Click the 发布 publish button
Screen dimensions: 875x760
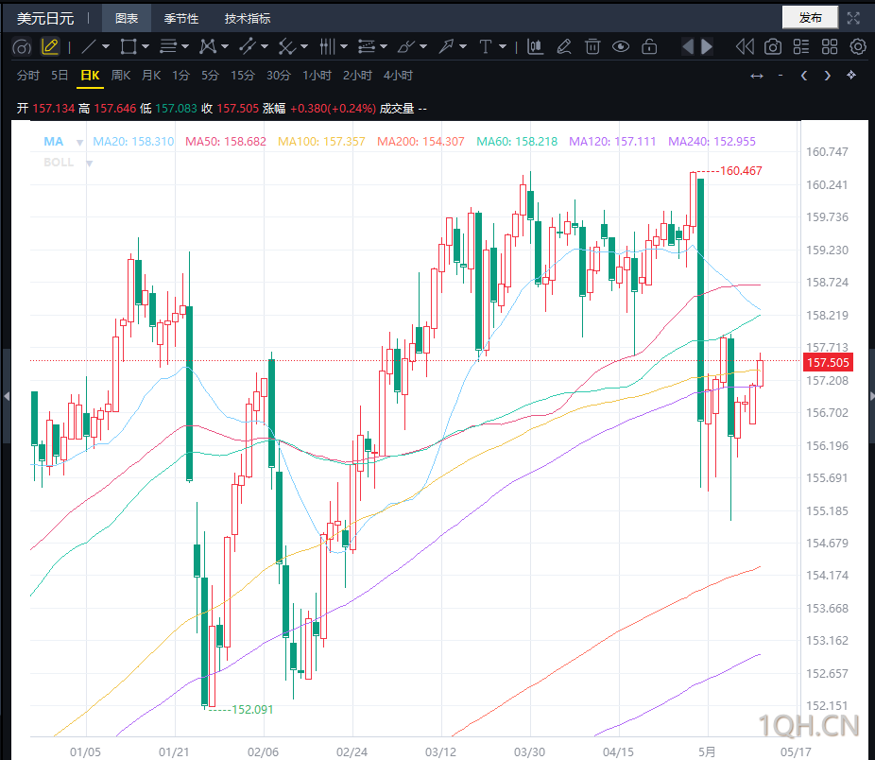(x=810, y=17)
